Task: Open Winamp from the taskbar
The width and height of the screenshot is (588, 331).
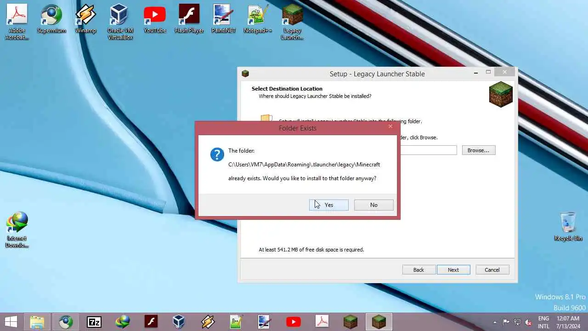Action: pos(208,322)
